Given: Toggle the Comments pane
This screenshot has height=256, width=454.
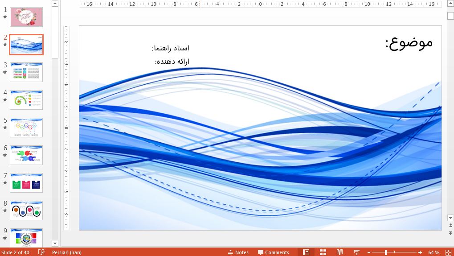Looking at the screenshot, I should pos(273,252).
